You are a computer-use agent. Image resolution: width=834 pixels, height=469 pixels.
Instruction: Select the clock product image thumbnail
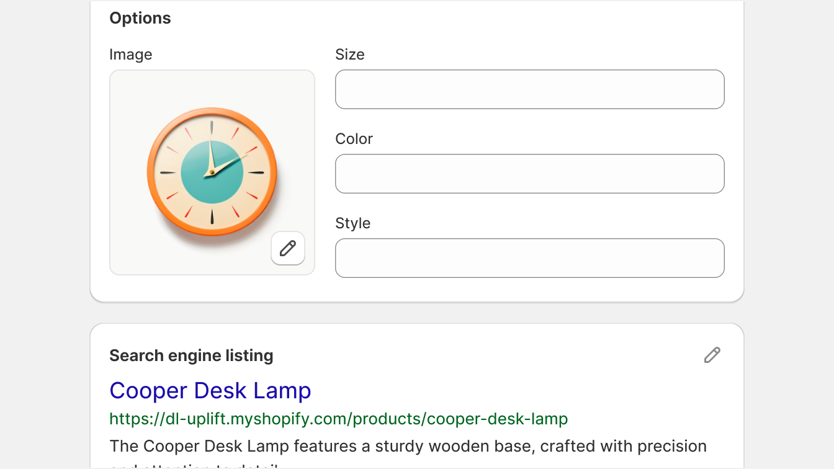click(x=212, y=172)
